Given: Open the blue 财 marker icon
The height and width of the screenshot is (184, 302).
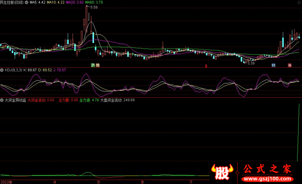Looking at the screenshot, I should tap(273, 65).
